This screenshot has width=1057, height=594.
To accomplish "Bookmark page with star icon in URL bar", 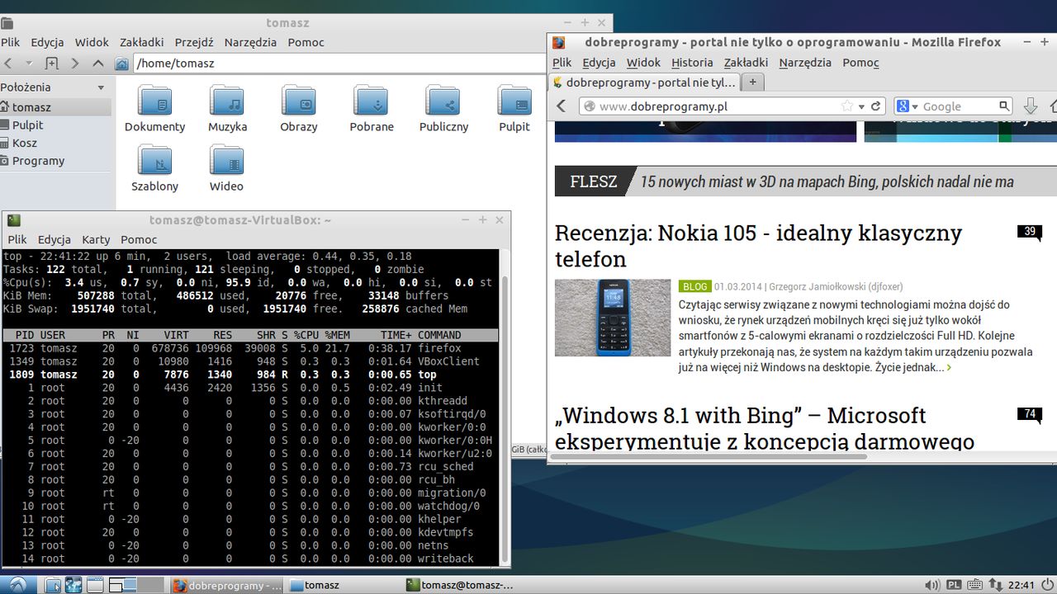I will pos(846,106).
